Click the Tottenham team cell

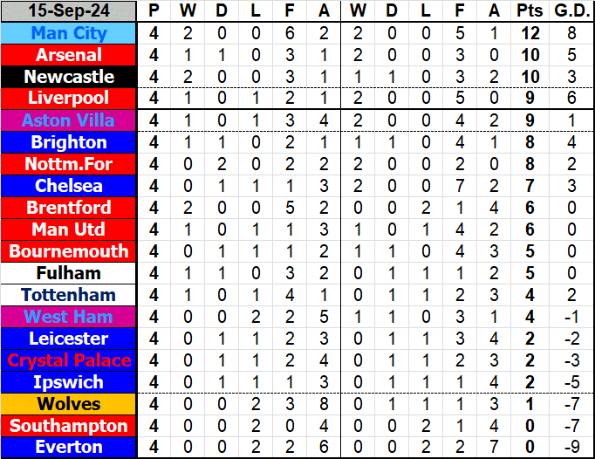69,295
